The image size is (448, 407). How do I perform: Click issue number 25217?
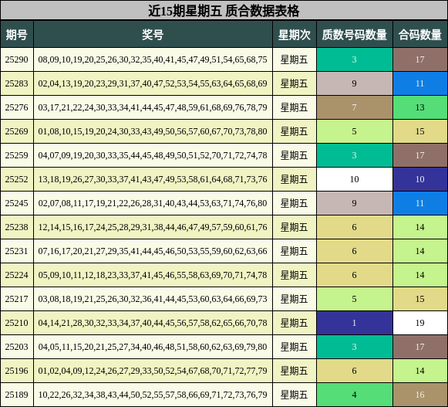(16, 299)
